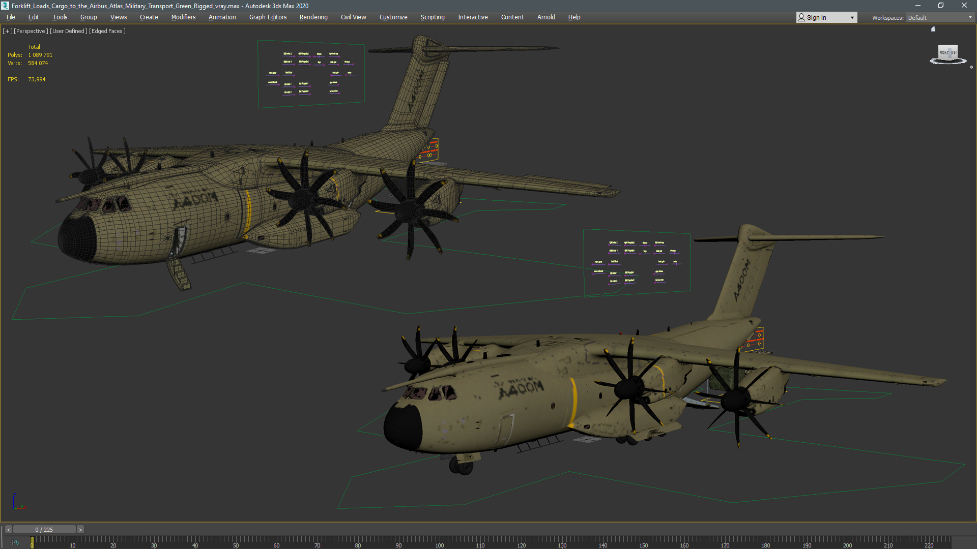Screen dimensions: 977x549
Task: Click the ViewCube front face
Action: click(945, 53)
